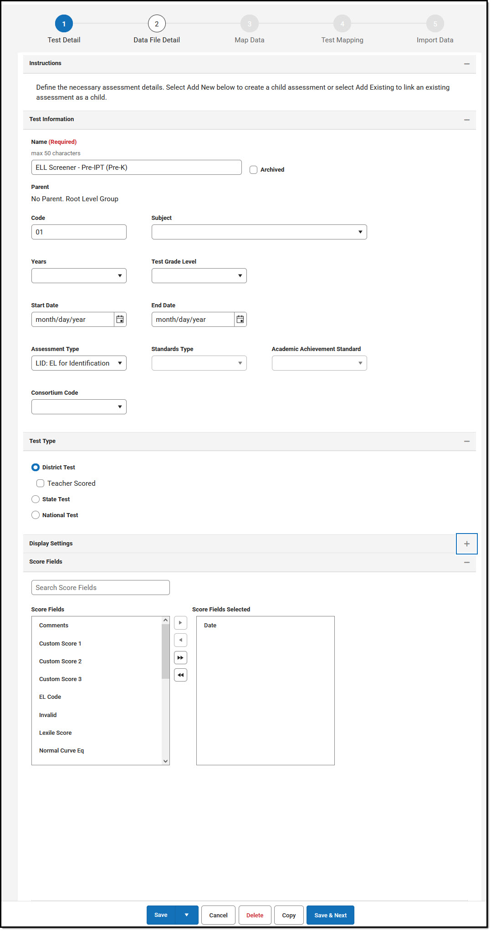
Task: Check the Archived checkbox
Action: tap(254, 170)
